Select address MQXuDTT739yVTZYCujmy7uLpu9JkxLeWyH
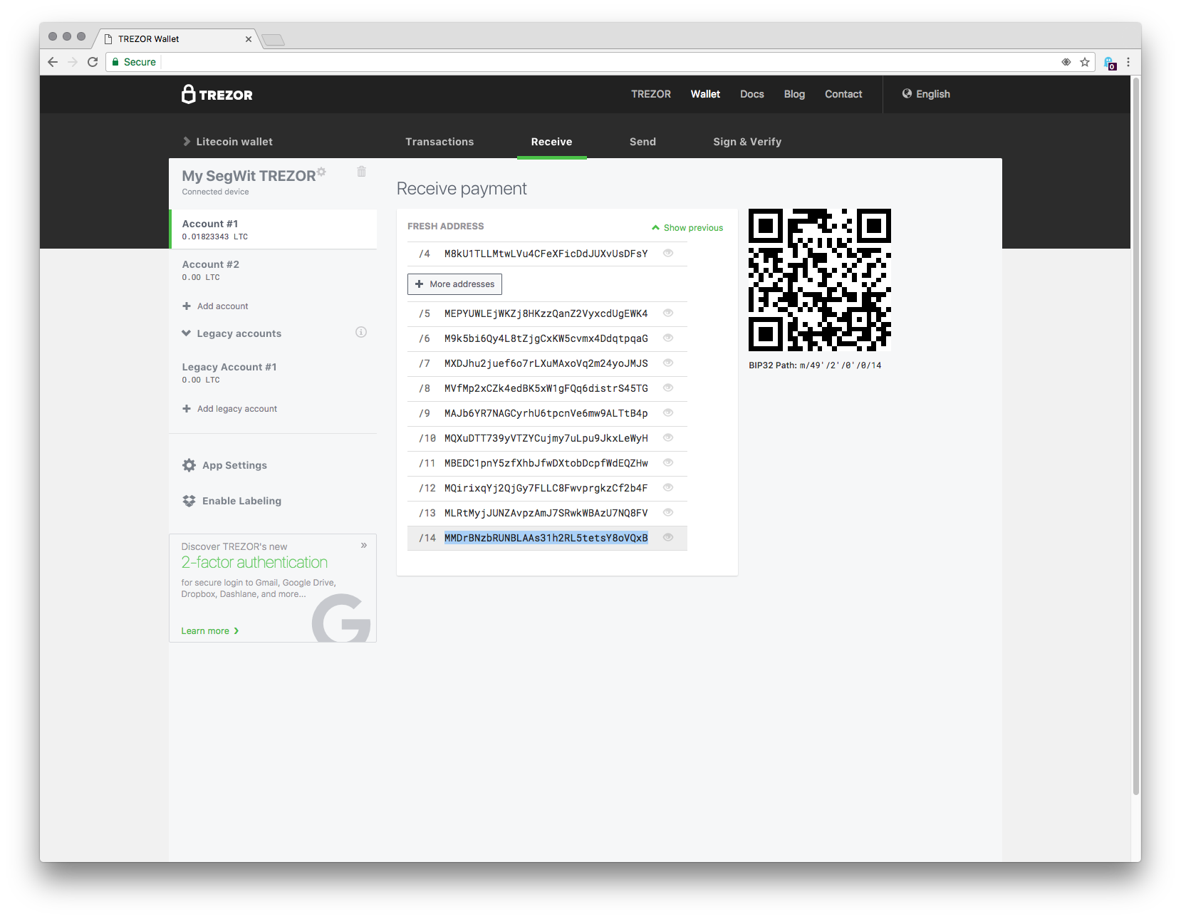Screen dimensions: 1181x919 [546, 438]
